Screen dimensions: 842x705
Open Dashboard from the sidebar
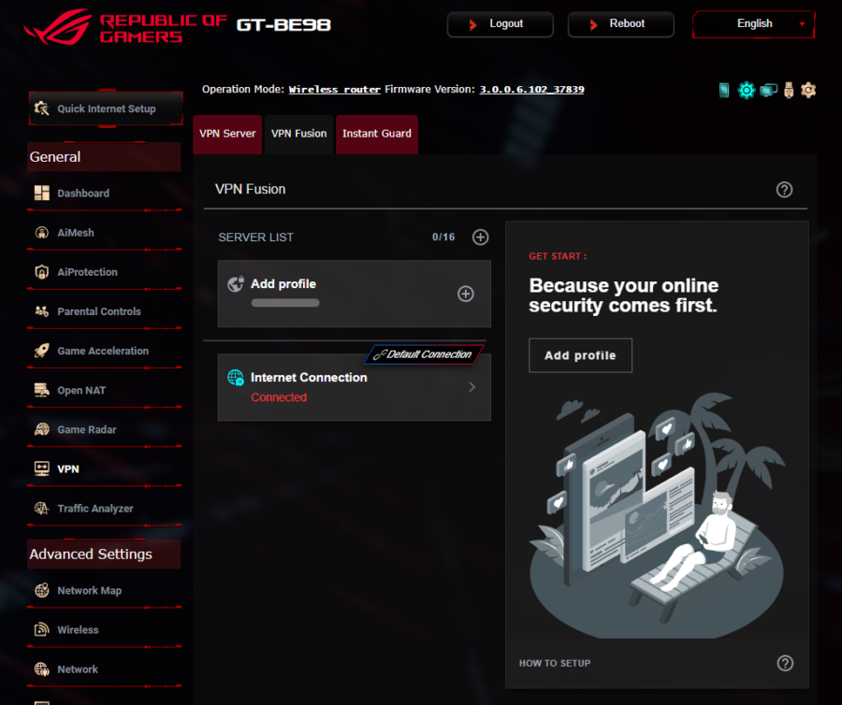[104, 194]
